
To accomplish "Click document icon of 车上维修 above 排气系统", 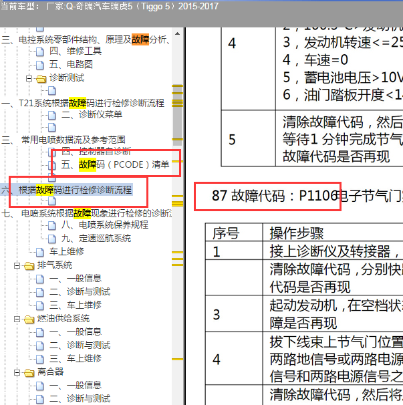I will 40,252.
